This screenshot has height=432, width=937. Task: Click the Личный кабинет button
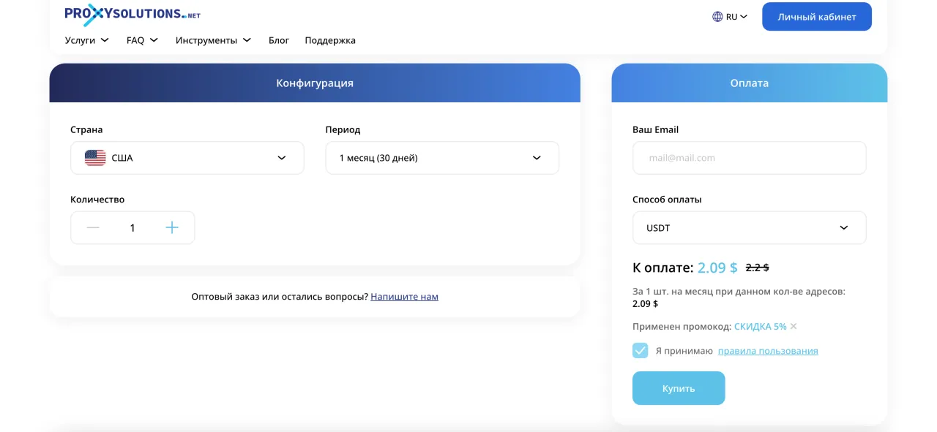tap(816, 17)
